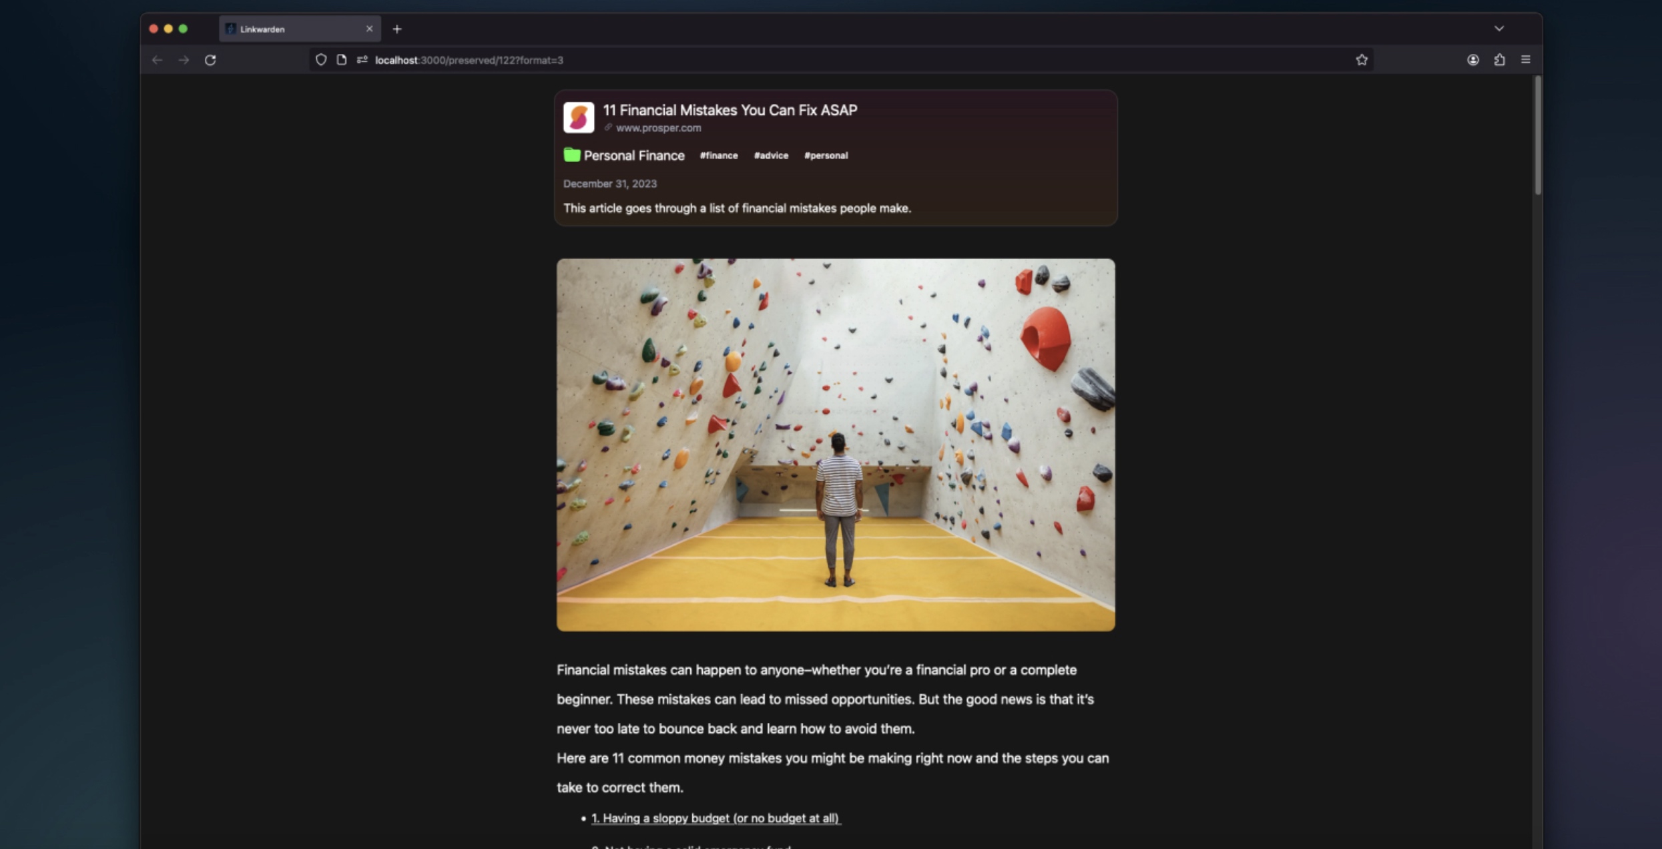The height and width of the screenshot is (849, 1662).
Task: Close the Linkwarden tab
Action: point(369,29)
